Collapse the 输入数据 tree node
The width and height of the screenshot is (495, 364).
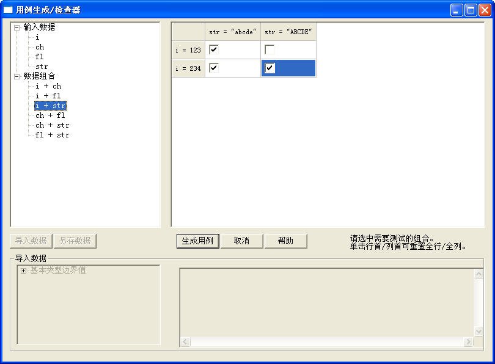tap(16, 27)
